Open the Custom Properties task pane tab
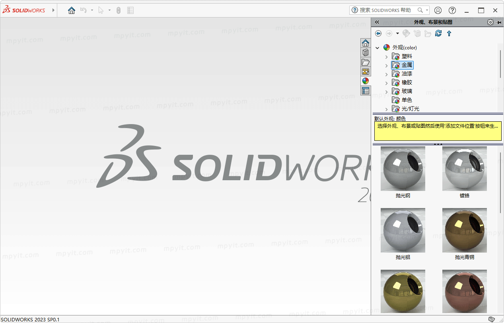The width and height of the screenshot is (504, 323). (x=366, y=91)
